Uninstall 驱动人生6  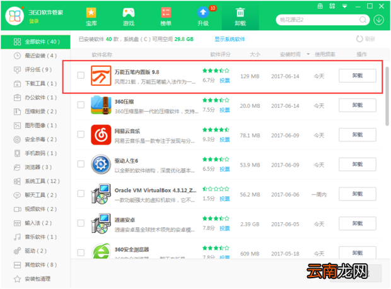(358, 164)
